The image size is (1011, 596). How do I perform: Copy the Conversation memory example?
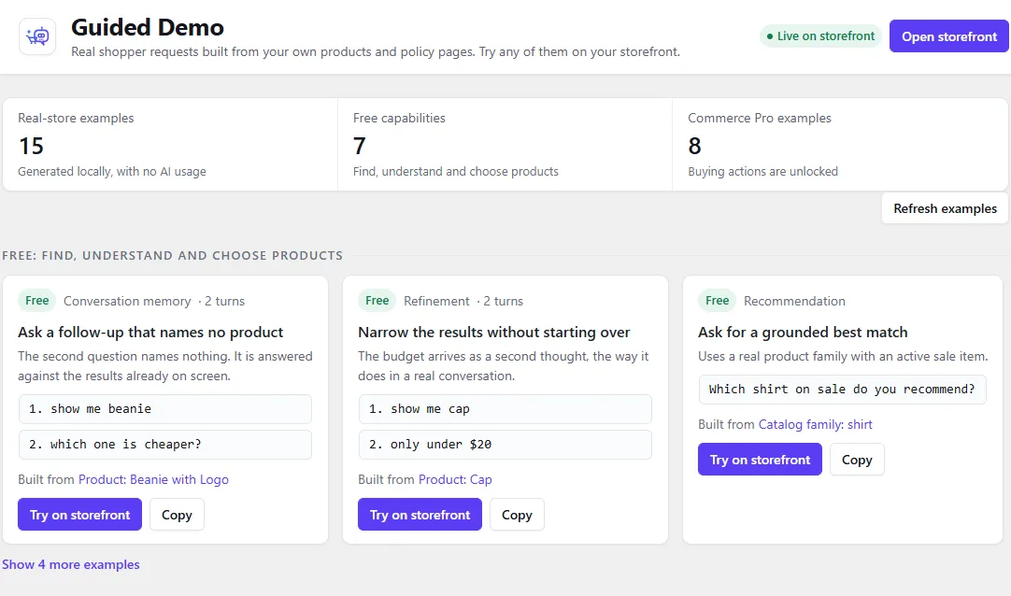(x=177, y=514)
